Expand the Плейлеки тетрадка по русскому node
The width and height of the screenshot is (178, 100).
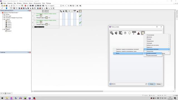3,18
